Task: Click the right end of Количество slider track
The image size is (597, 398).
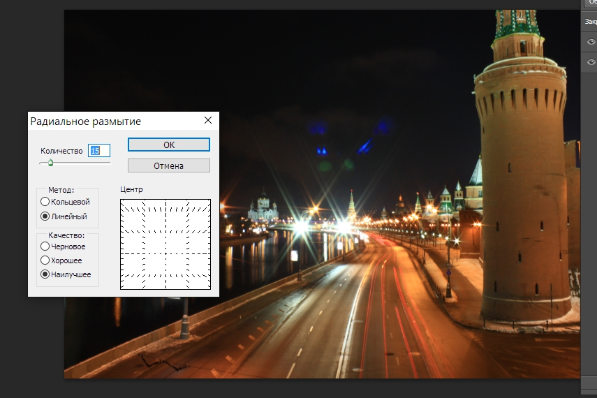Action: pyautogui.click(x=109, y=163)
